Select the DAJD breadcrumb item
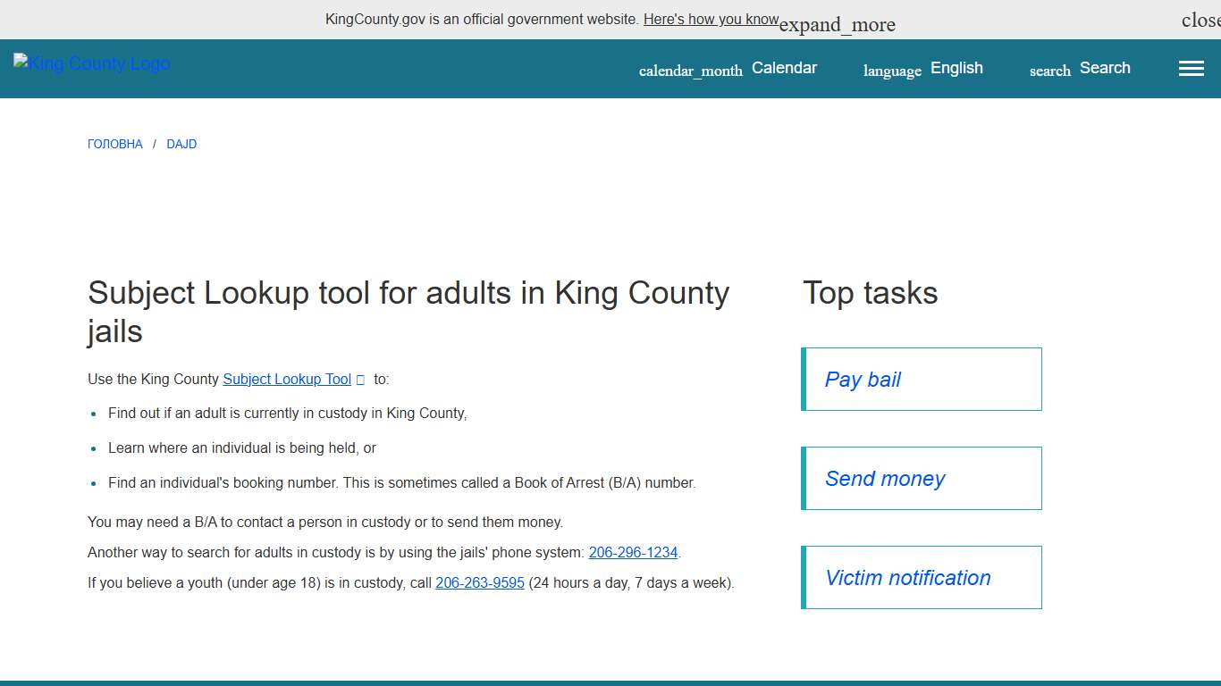 tap(181, 144)
